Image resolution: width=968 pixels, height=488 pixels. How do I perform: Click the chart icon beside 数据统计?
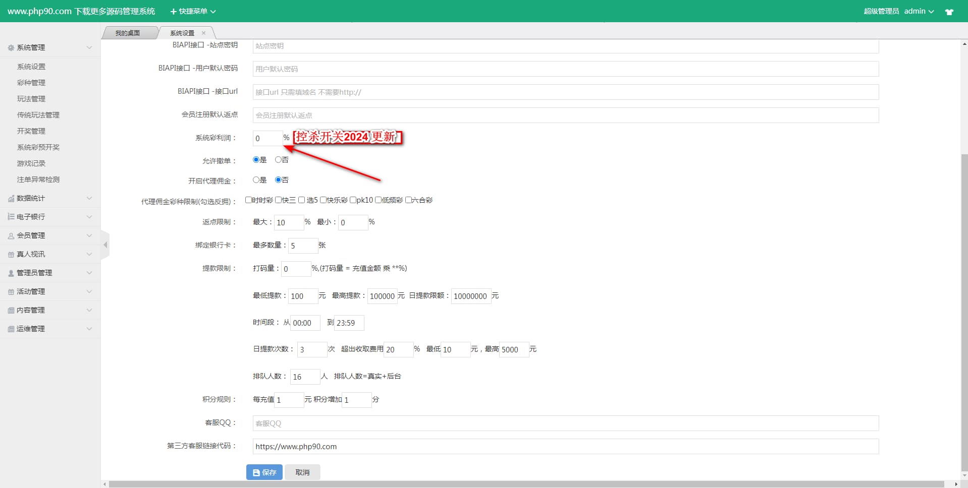(x=11, y=199)
